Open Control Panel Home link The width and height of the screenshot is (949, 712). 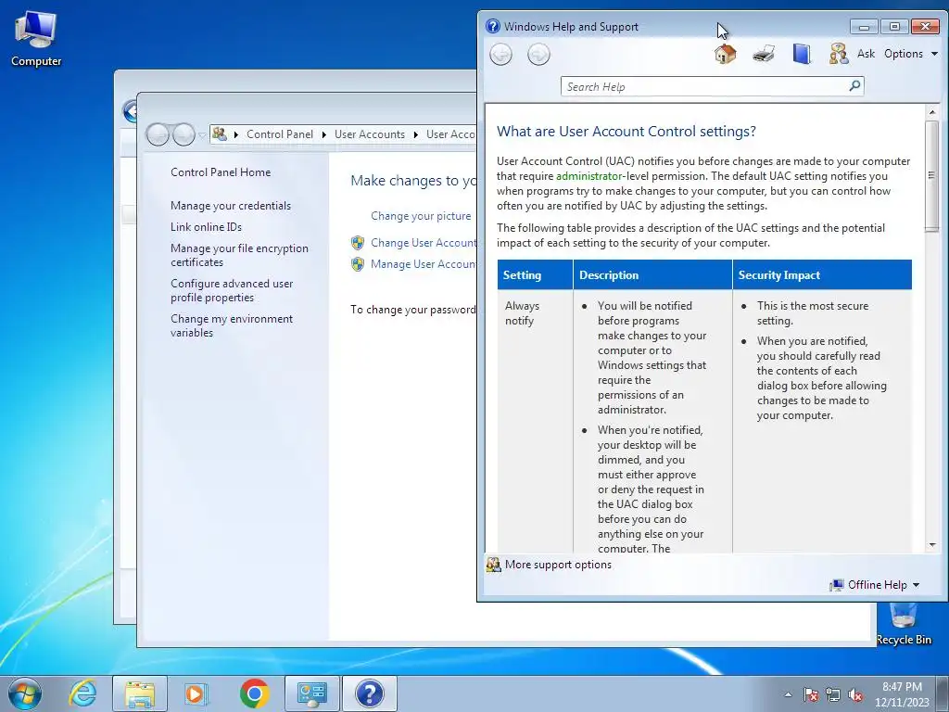tap(221, 172)
